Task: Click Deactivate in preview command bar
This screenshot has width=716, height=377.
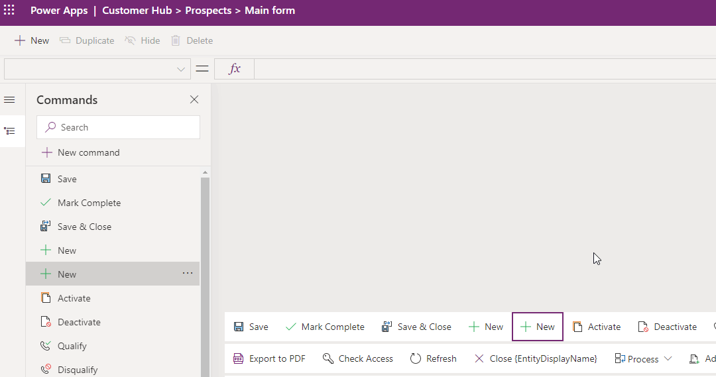Action: click(667, 327)
